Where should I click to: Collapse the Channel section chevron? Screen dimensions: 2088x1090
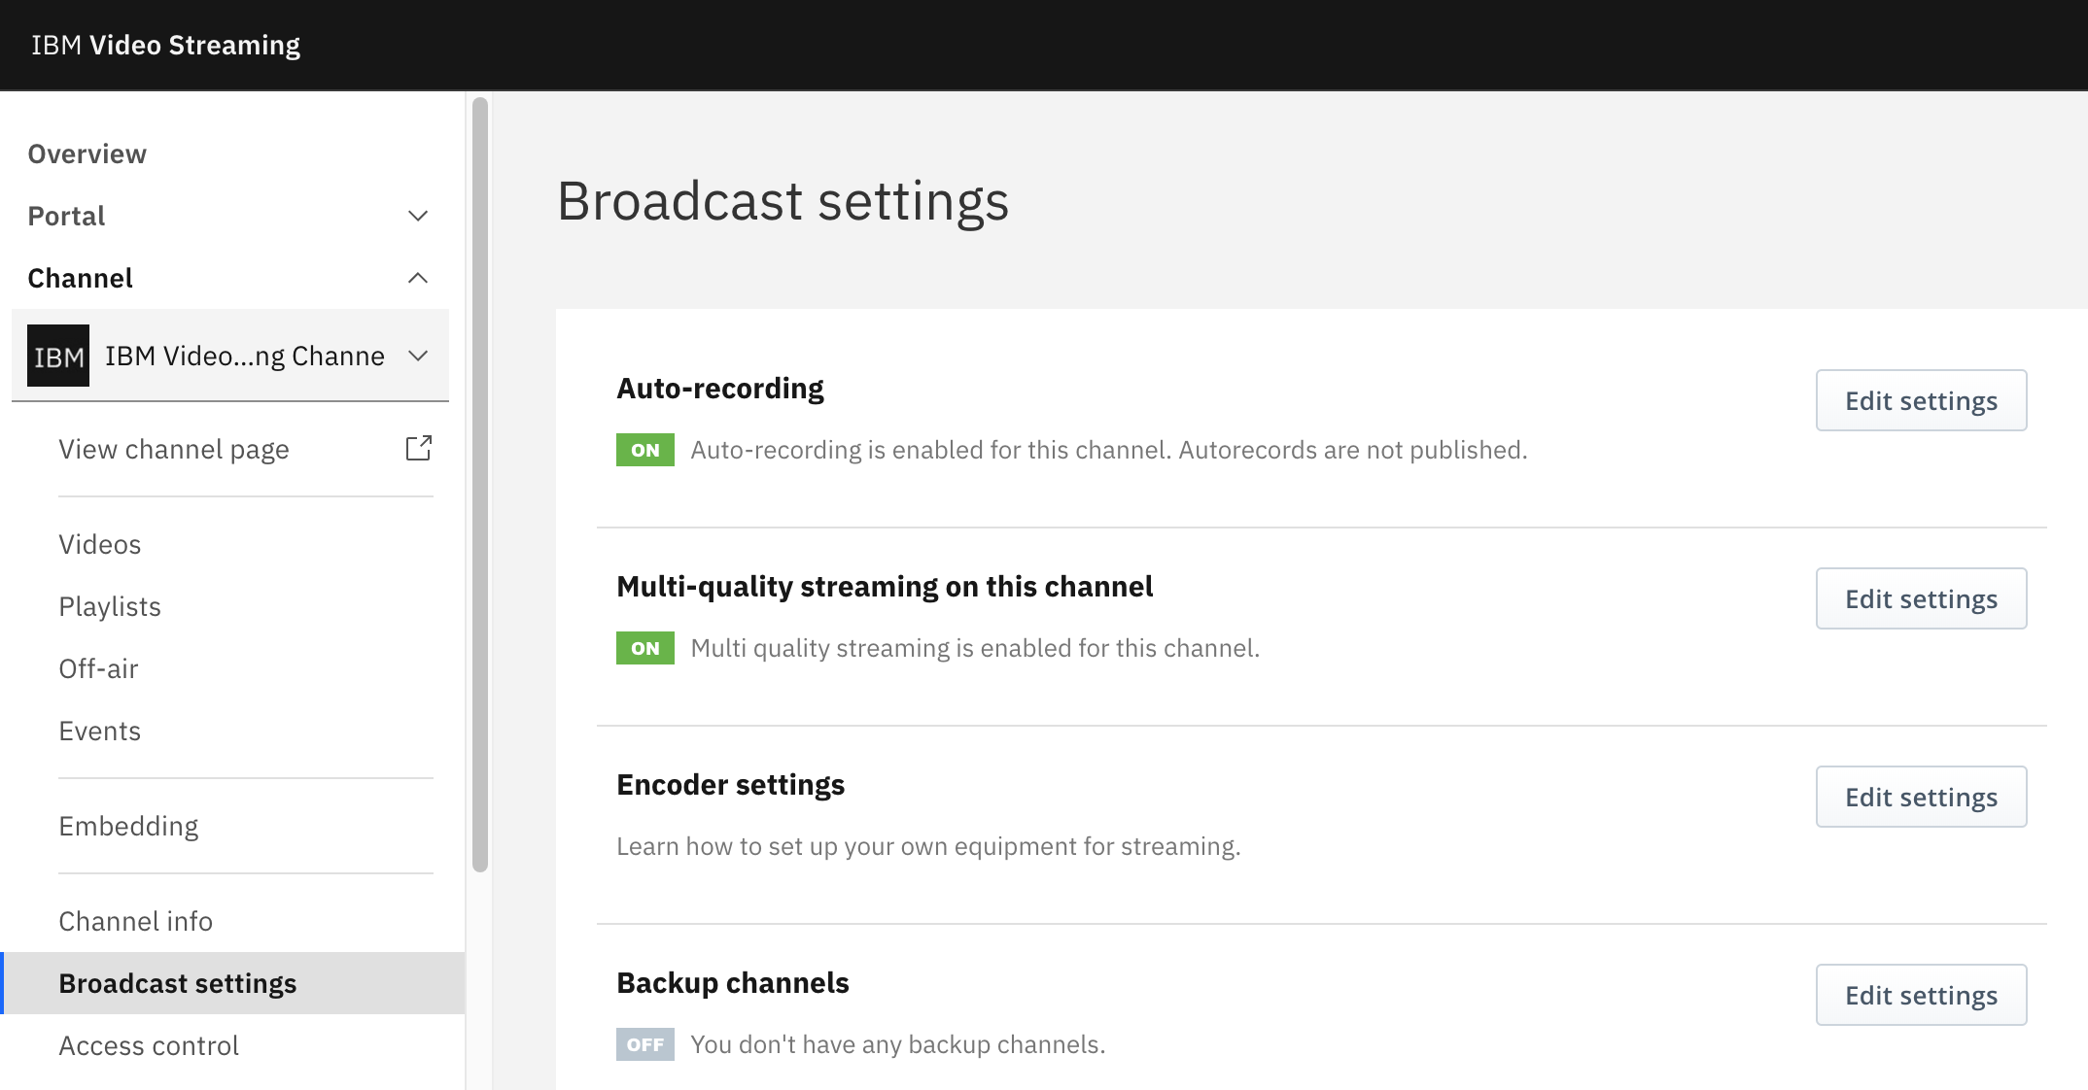pyautogui.click(x=418, y=278)
